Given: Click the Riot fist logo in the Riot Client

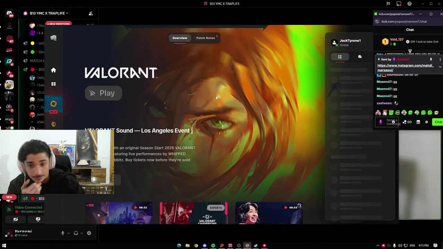Looking at the screenshot, I should click(x=53, y=38).
